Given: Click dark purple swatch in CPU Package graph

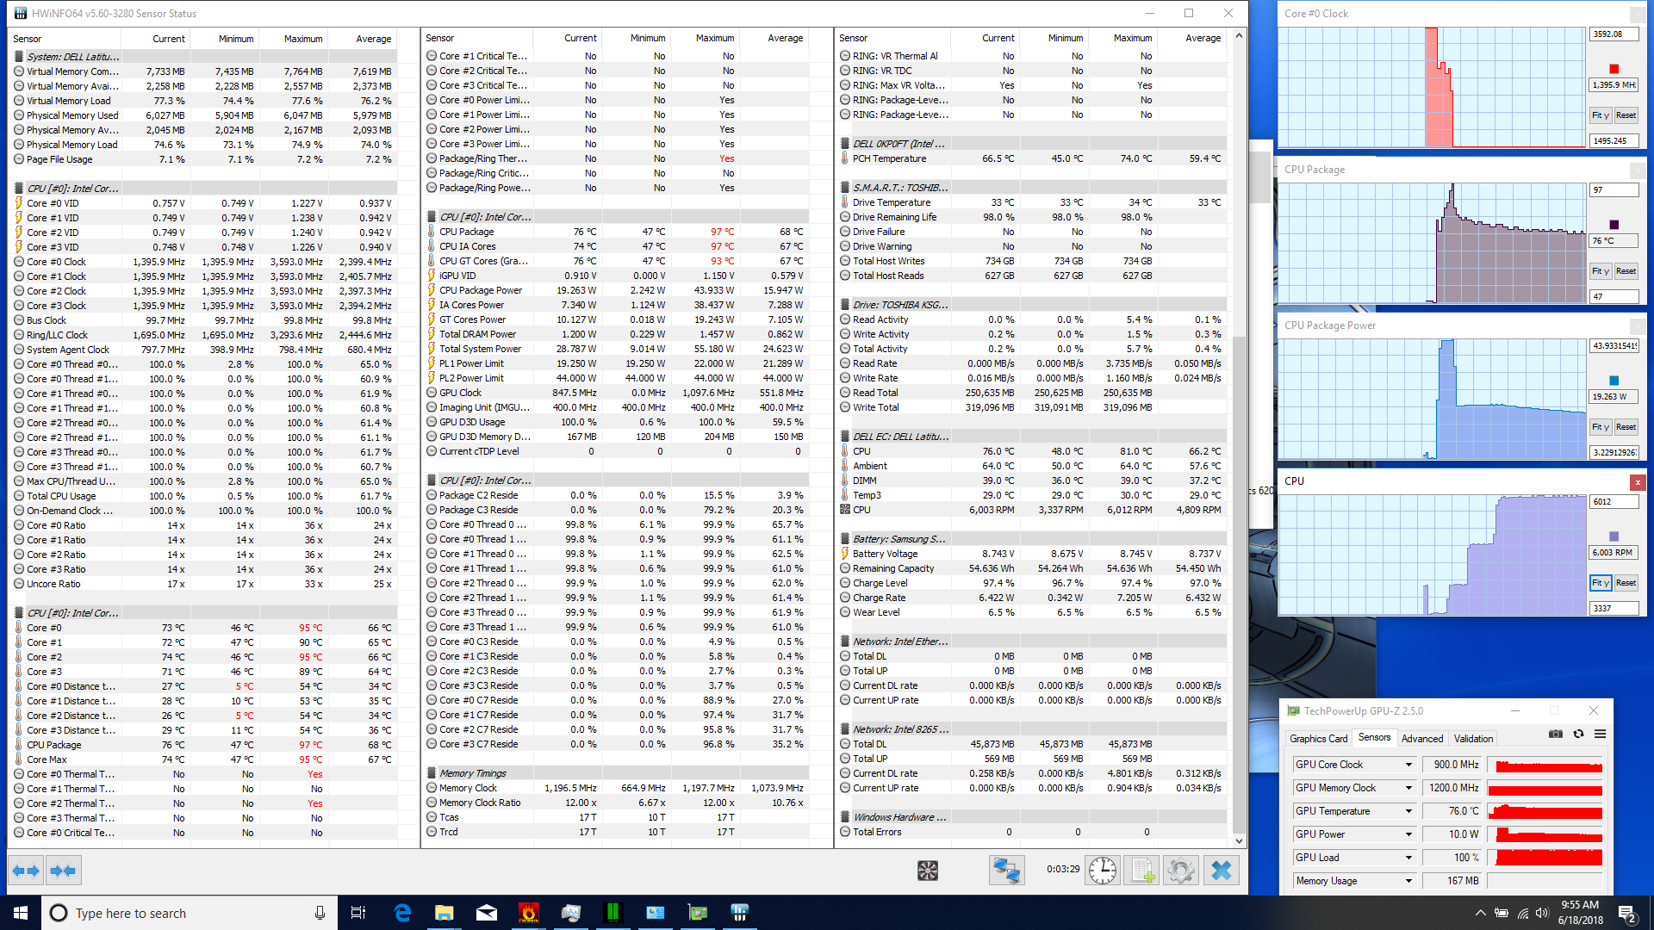Looking at the screenshot, I should click(x=1614, y=225).
